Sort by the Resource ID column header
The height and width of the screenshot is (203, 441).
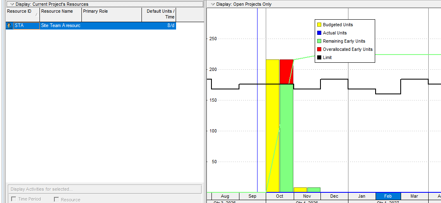[x=23, y=15]
